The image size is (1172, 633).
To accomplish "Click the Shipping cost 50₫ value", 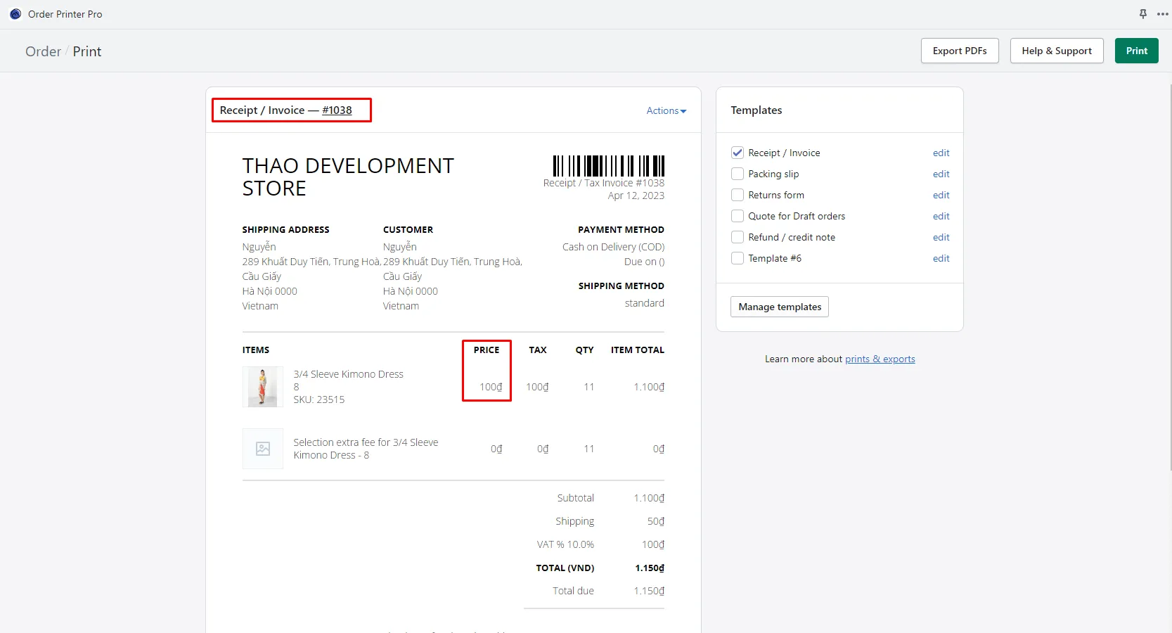I will [x=656, y=521].
